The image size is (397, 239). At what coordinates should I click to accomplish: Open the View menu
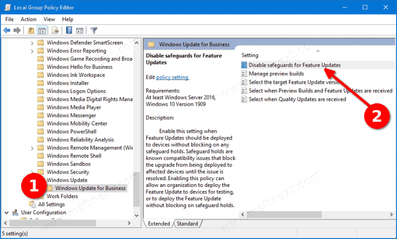[49, 19]
